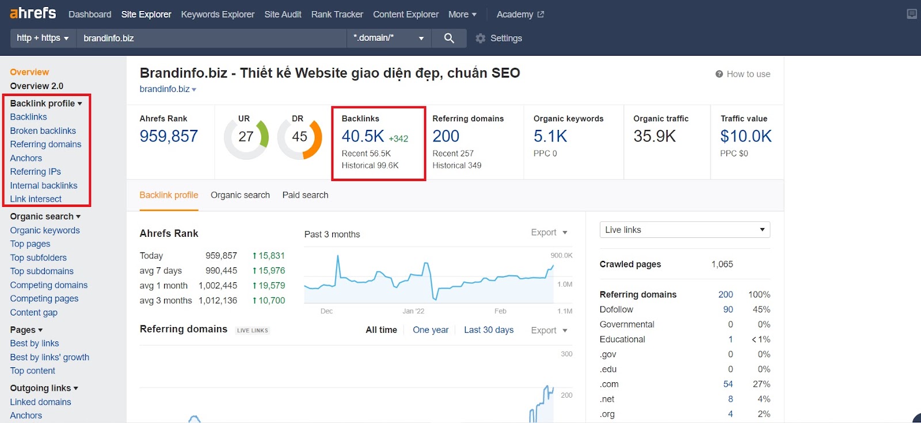Select One year range

(x=431, y=330)
